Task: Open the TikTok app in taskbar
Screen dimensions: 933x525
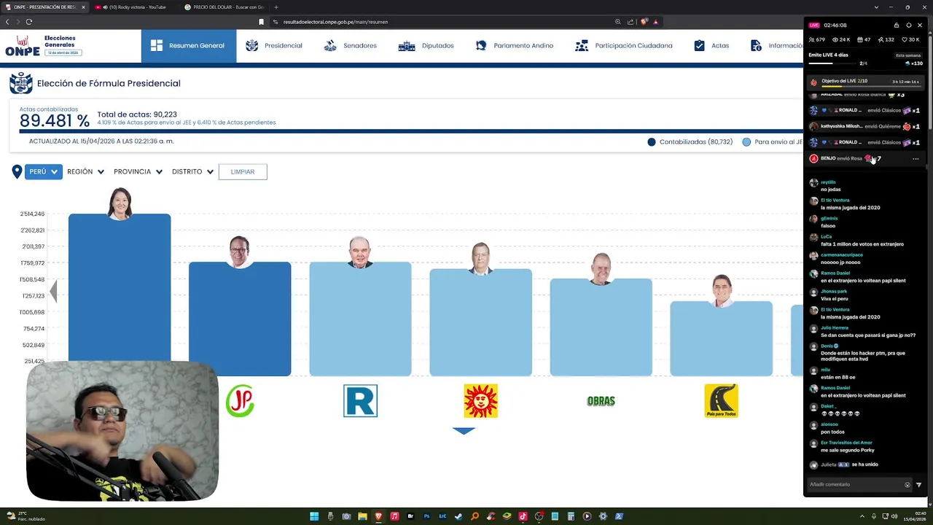Action: (523, 516)
